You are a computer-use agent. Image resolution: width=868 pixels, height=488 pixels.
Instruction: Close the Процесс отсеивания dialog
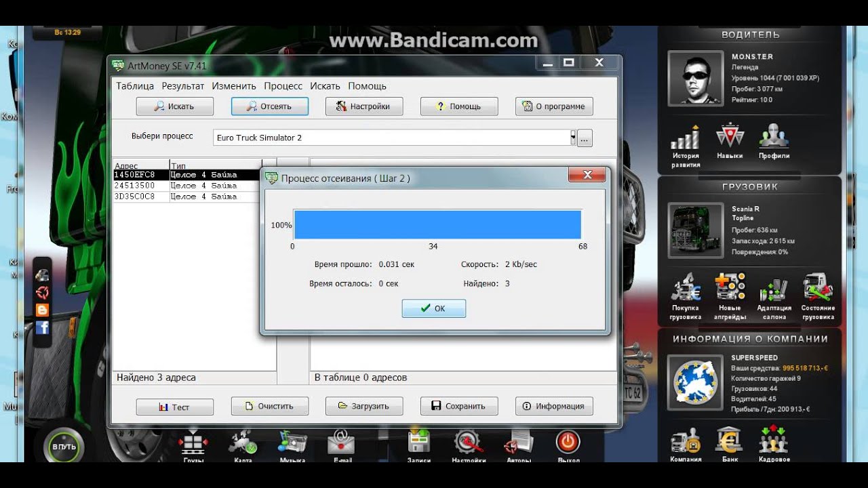pyautogui.click(x=587, y=176)
